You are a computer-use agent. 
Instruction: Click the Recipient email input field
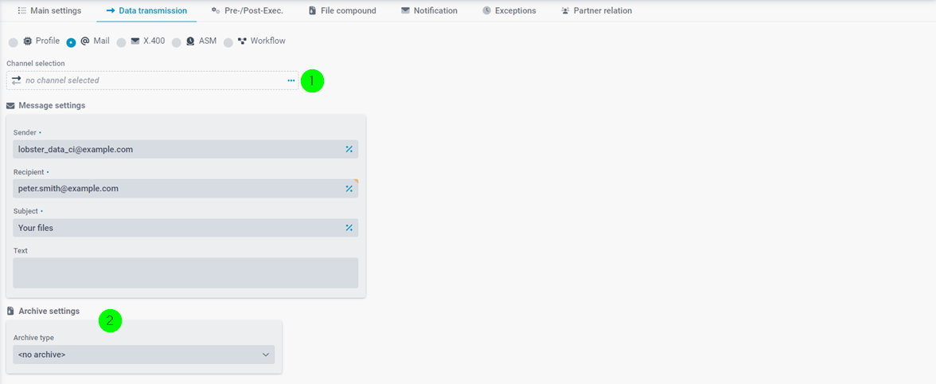(x=185, y=189)
